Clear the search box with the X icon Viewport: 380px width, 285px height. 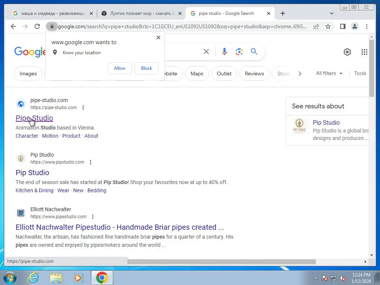(206, 52)
